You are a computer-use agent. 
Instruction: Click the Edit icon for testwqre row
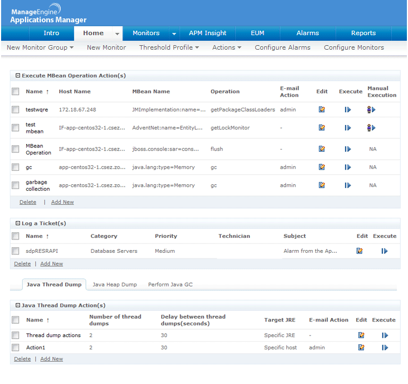coord(322,110)
